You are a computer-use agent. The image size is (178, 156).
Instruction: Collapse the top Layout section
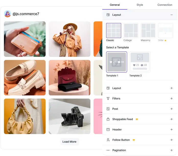click(172, 15)
